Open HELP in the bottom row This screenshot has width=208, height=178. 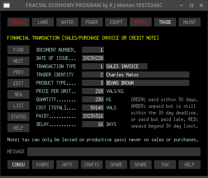click(189, 164)
